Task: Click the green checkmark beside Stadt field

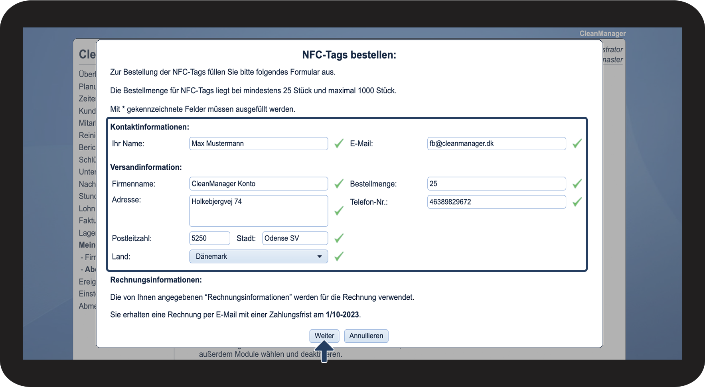Action: 339,238
